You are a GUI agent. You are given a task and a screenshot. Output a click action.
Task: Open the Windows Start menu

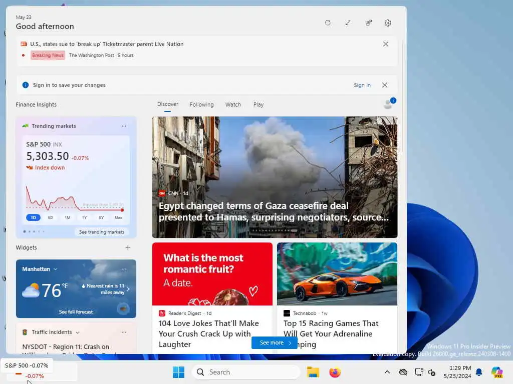[178, 372]
